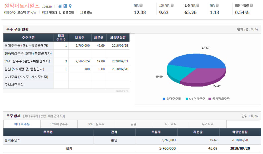
Task: Click the purple 공시제외주주 legend swatch
Action: point(210,99)
